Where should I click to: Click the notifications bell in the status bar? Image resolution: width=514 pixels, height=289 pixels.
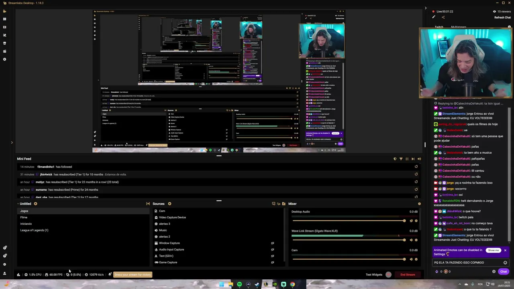(110, 275)
